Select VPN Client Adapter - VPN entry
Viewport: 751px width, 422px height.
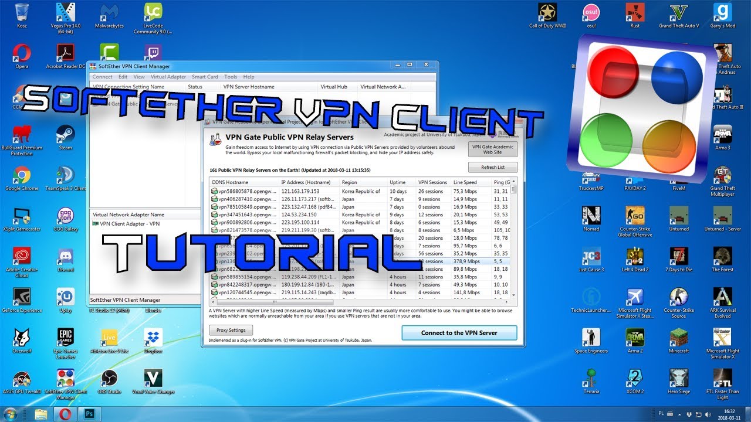coord(126,224)
